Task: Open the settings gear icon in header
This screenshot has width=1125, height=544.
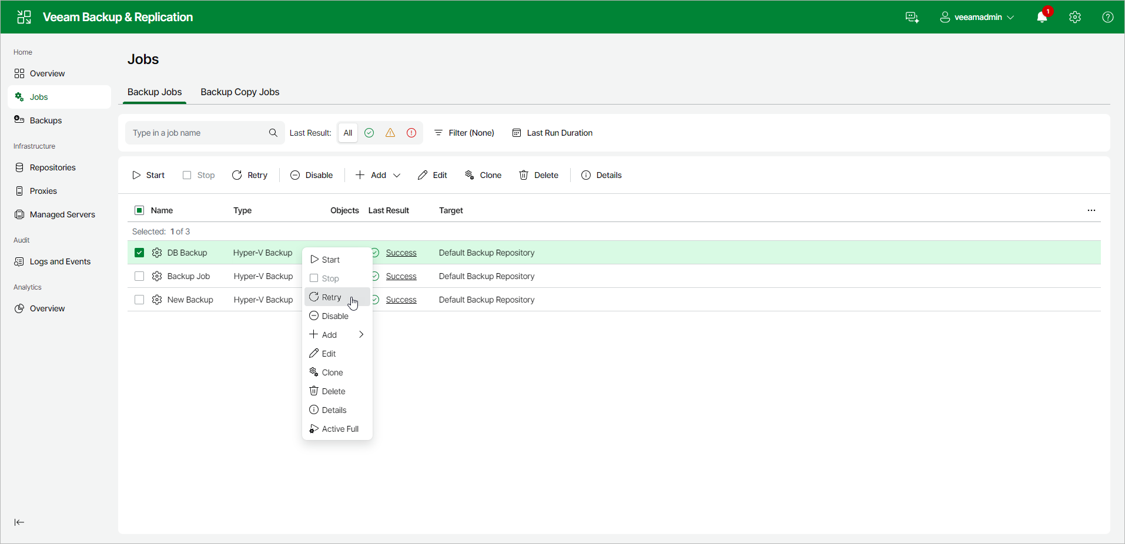Action: 1075,17
